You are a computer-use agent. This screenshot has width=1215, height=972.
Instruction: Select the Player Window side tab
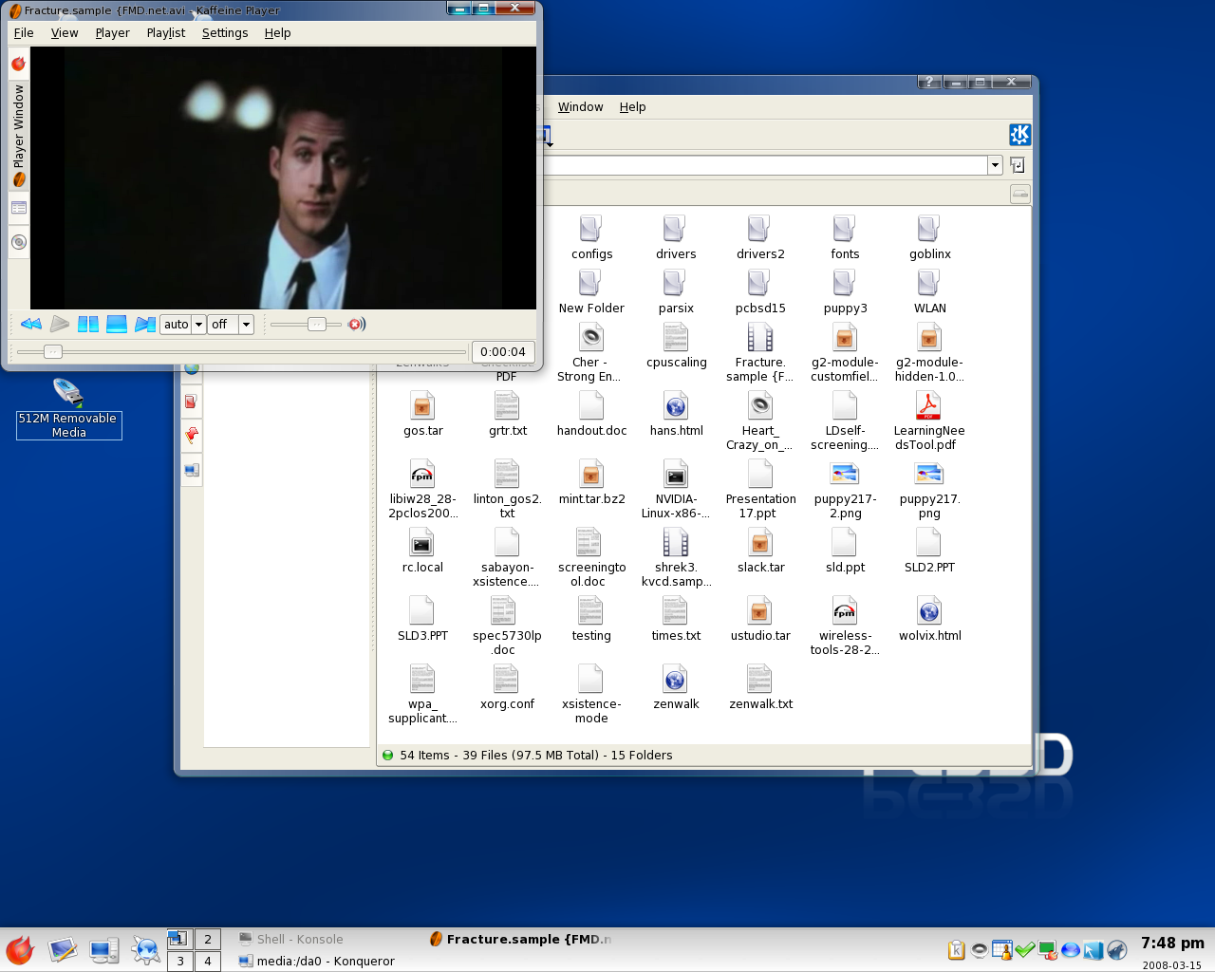pyautogui.click(x=18, y=135)
